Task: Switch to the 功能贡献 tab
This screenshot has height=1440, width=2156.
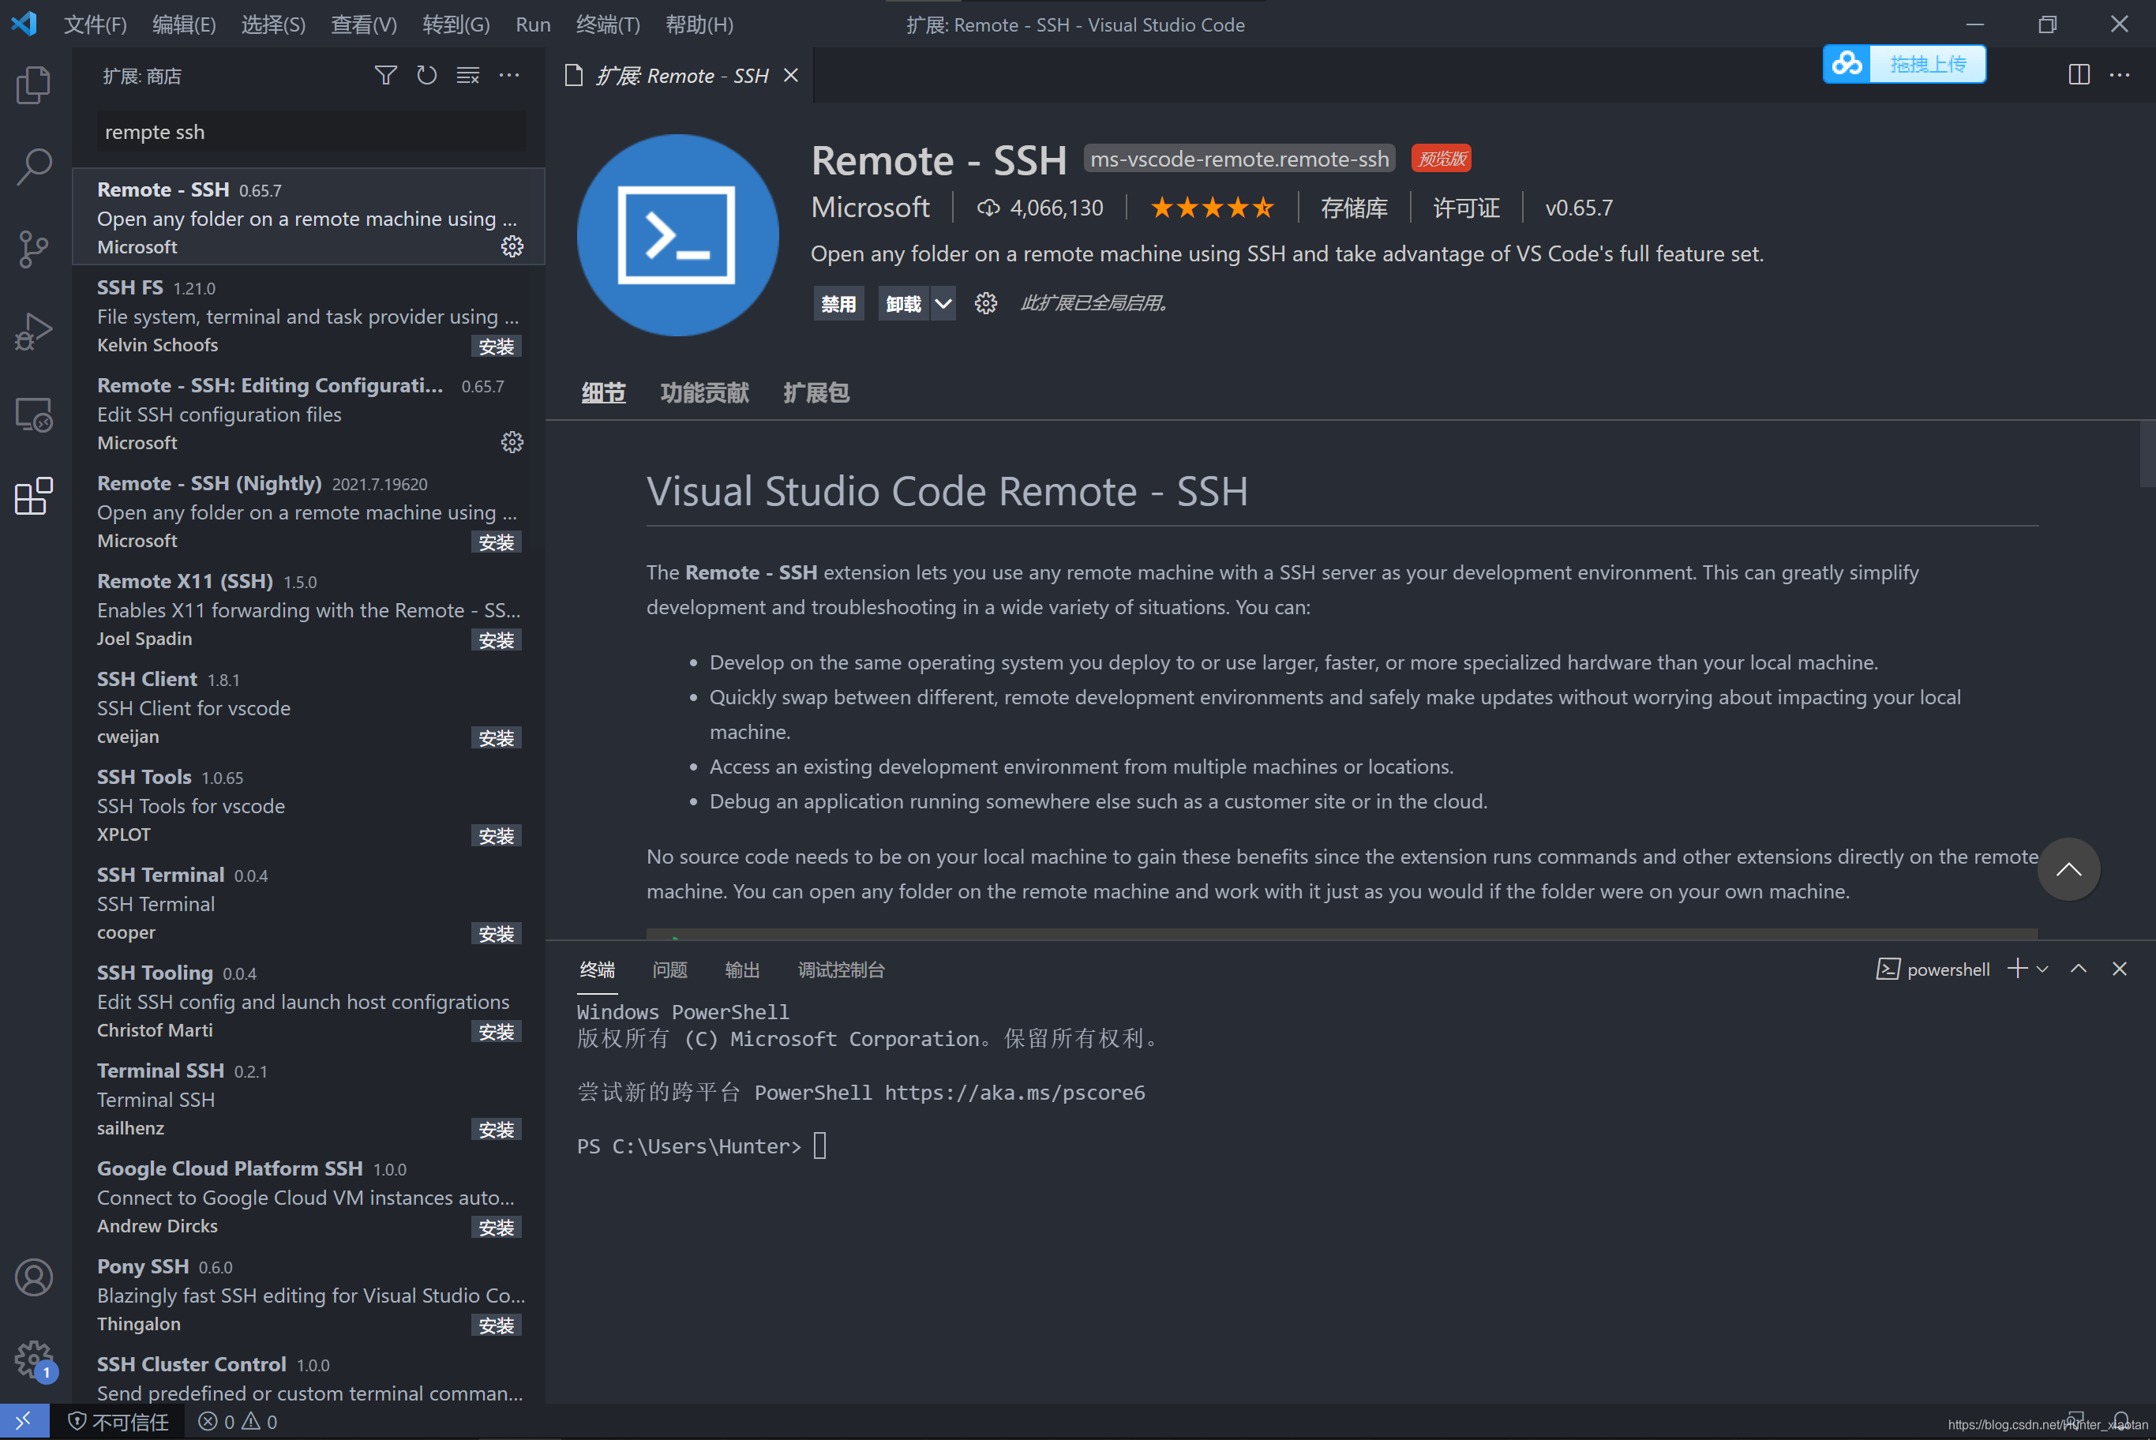Action: 704,393
